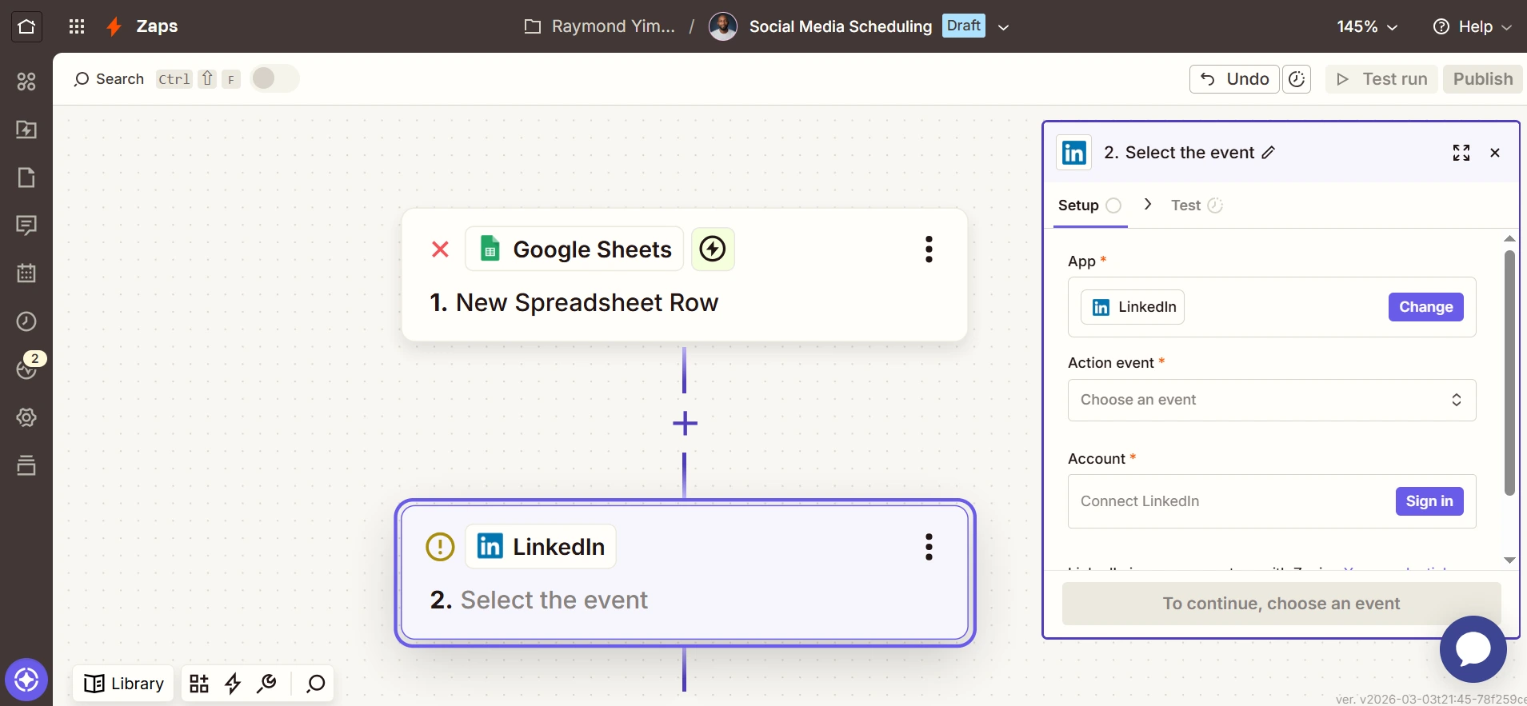Open the apps grid menu
The height and width of the screenshot is (706, 1527).
77,26
